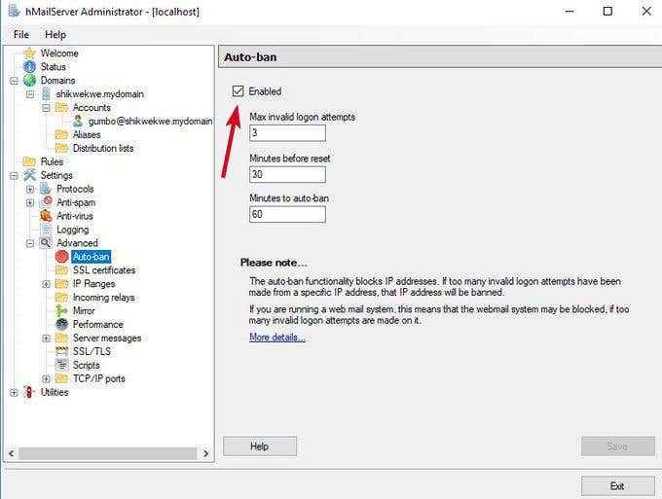Click the Minutes to auto-ban field

(x=287, y=214)
